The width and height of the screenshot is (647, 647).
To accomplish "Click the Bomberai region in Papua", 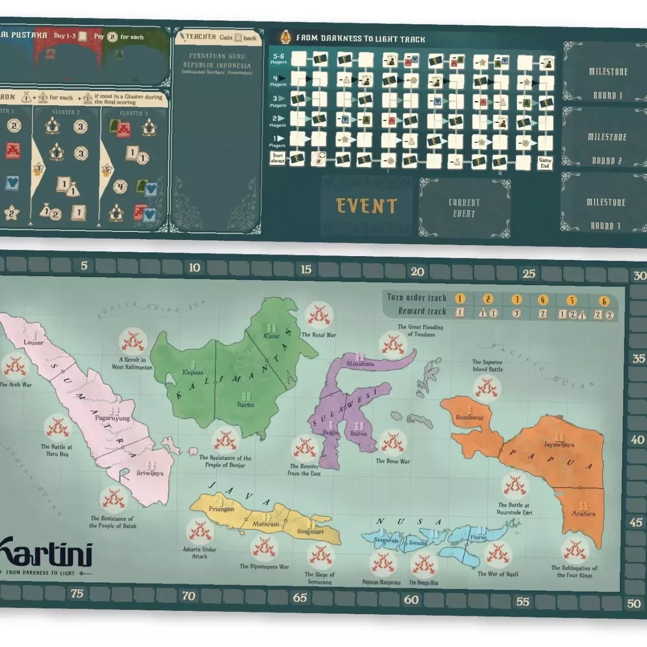I will coord(470,417).
